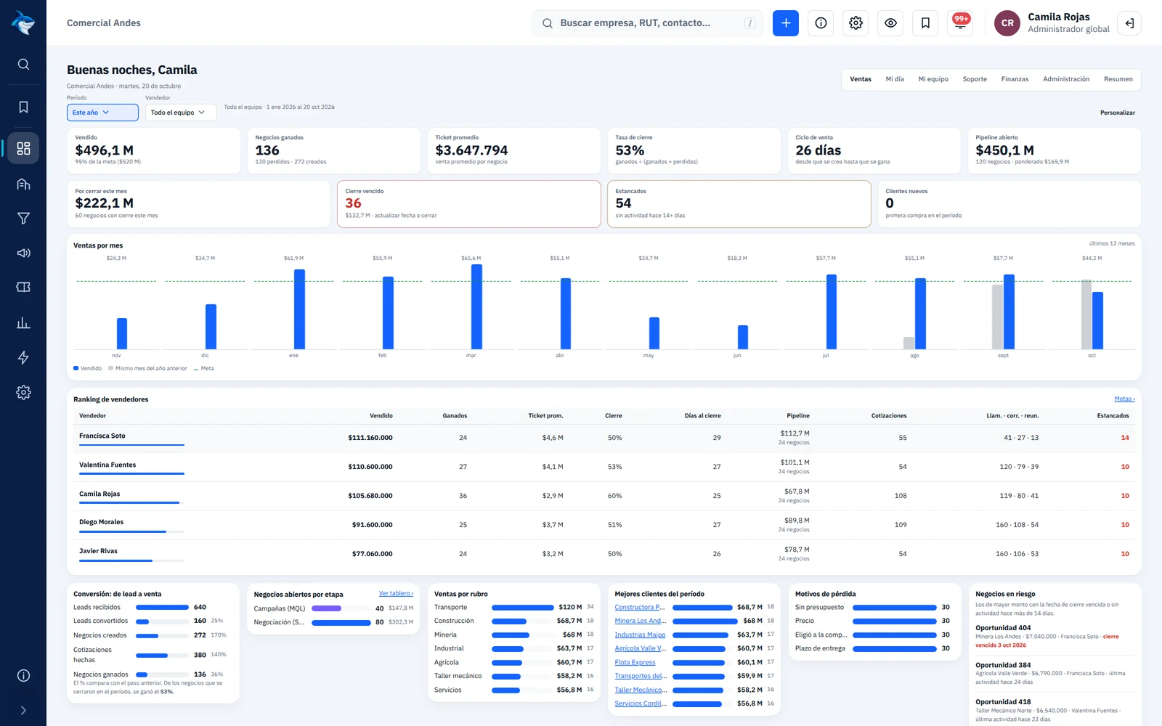Open the bar chart reports icon
The width and height of the screenshot is (1162, 726).
pyautogui.click(x=23, y=323)
